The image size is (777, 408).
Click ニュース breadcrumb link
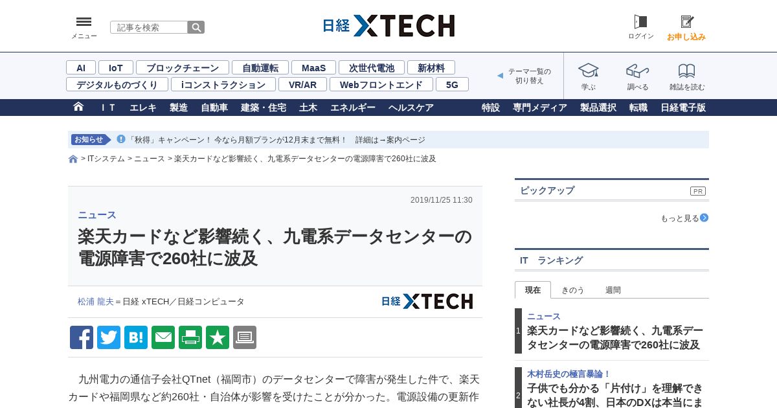(150, 159)
